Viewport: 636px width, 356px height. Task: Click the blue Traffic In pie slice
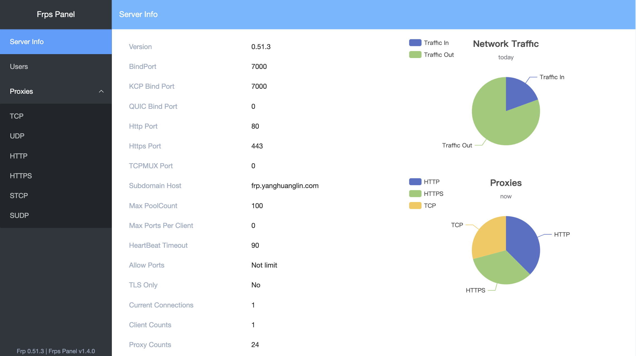(x=518, y=93)
